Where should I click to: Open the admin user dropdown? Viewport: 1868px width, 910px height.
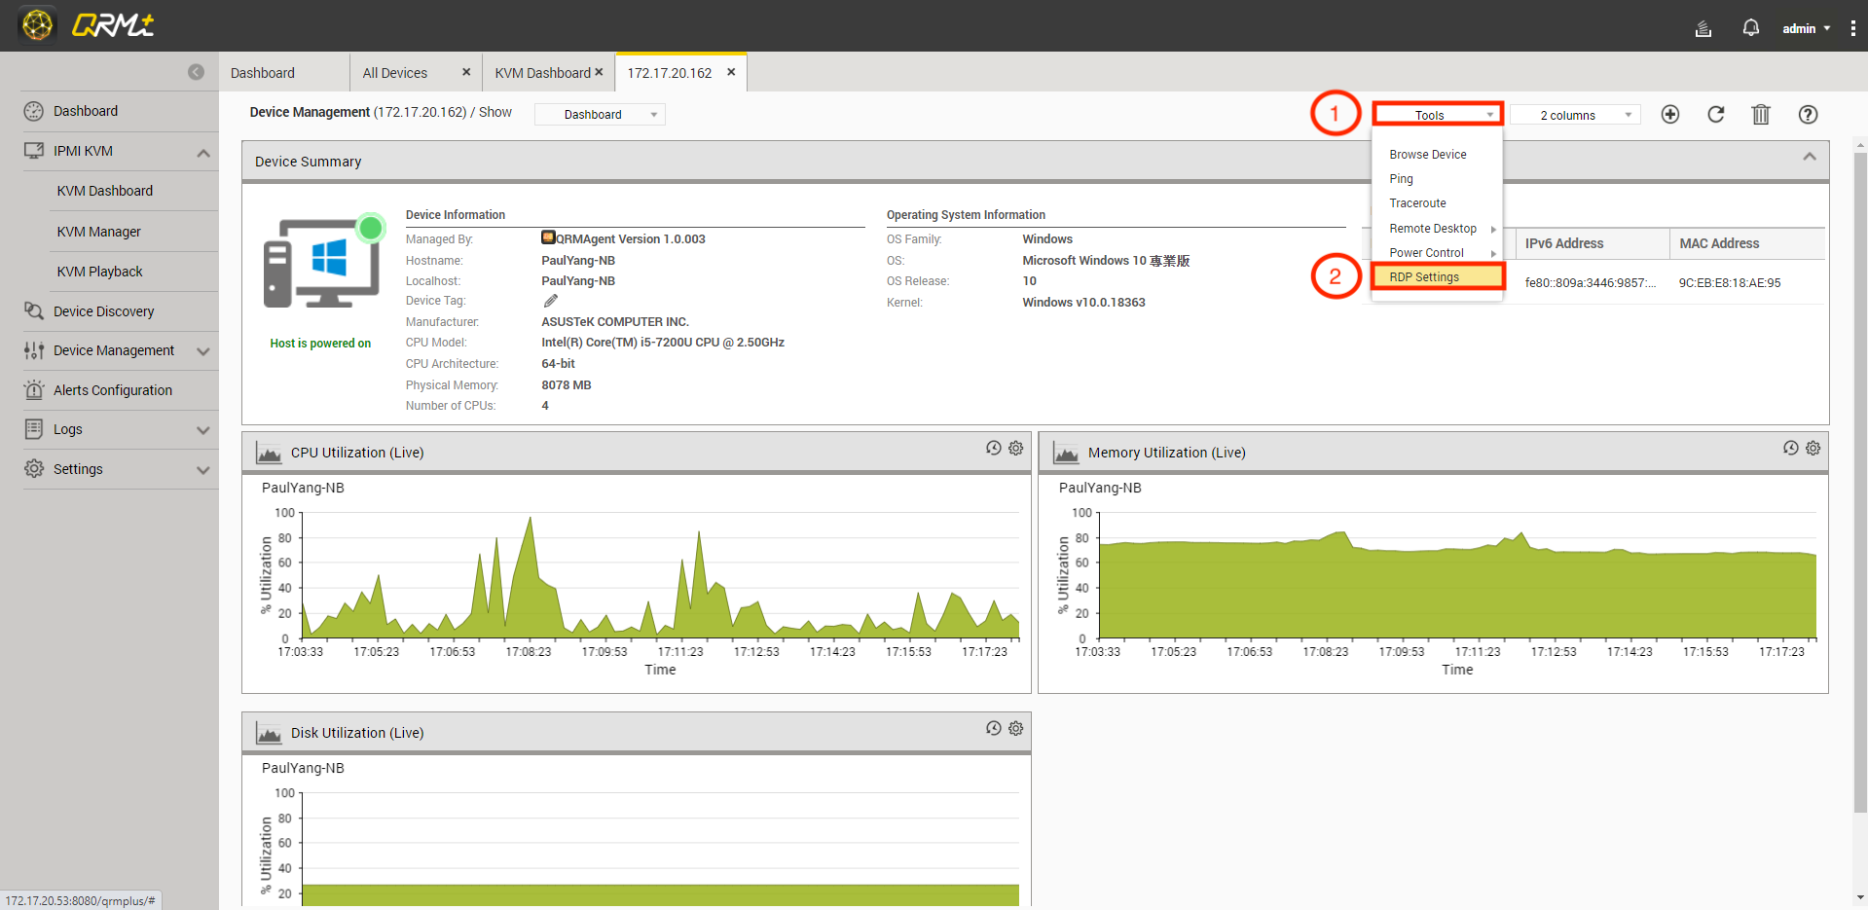(1806, 28)
